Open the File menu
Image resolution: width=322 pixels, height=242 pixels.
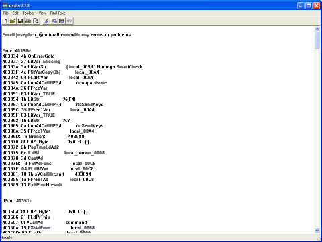[6, 13]
